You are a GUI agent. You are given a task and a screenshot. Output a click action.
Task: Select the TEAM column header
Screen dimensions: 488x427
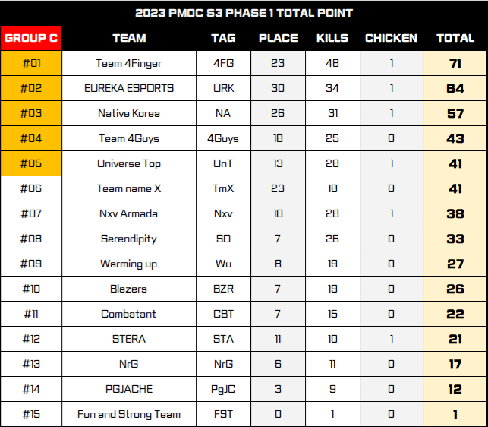coord(129,38)
